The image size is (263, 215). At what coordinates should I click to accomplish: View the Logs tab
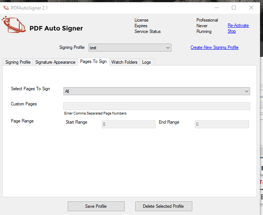click(x=146, y=62)
